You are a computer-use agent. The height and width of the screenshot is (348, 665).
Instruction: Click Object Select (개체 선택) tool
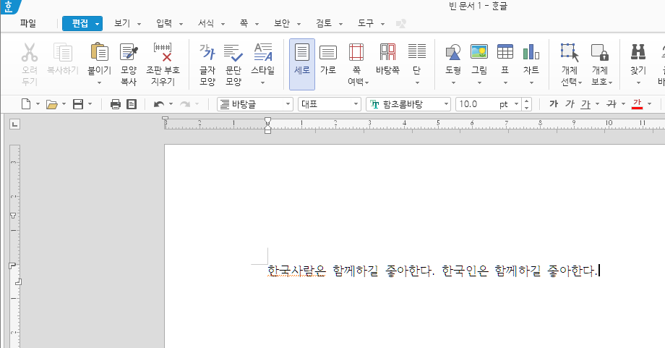point(570,52)
